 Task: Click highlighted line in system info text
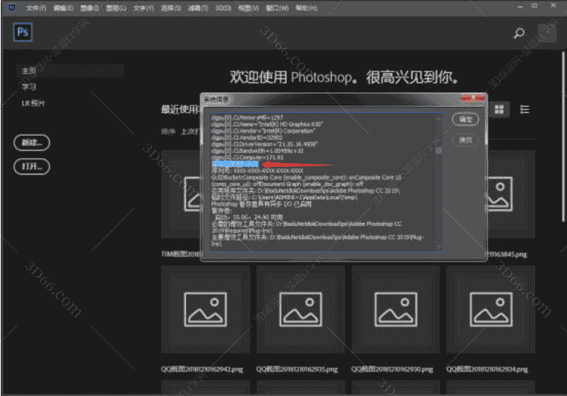click(x=235, y=164)
